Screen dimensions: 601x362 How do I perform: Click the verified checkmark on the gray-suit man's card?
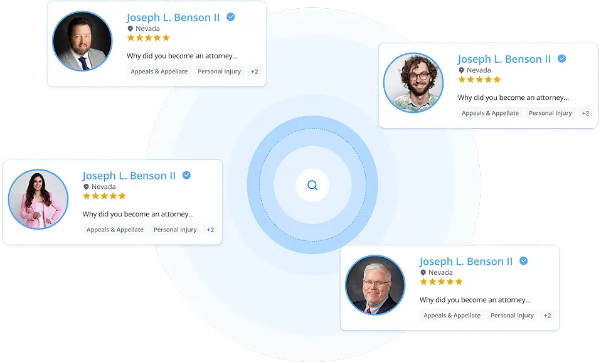[231, 17]
